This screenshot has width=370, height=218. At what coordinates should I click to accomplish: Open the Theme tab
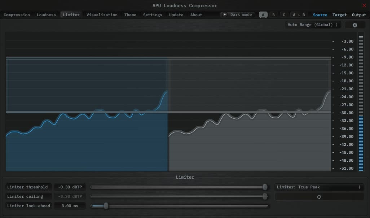click(x=130, y=15)
